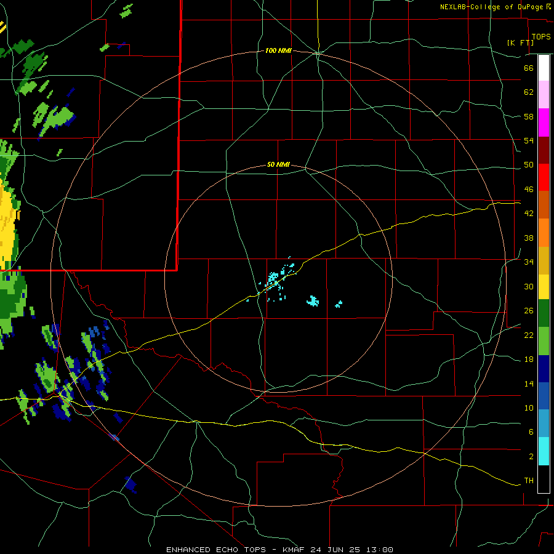Viewport: 554px width, 554px height.
Task: Click the black TH swatch at legend bottom
Action: coord(544,479)
